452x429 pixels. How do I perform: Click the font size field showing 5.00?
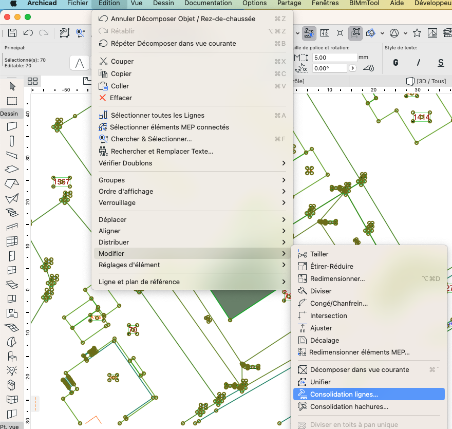pos(334,58)
